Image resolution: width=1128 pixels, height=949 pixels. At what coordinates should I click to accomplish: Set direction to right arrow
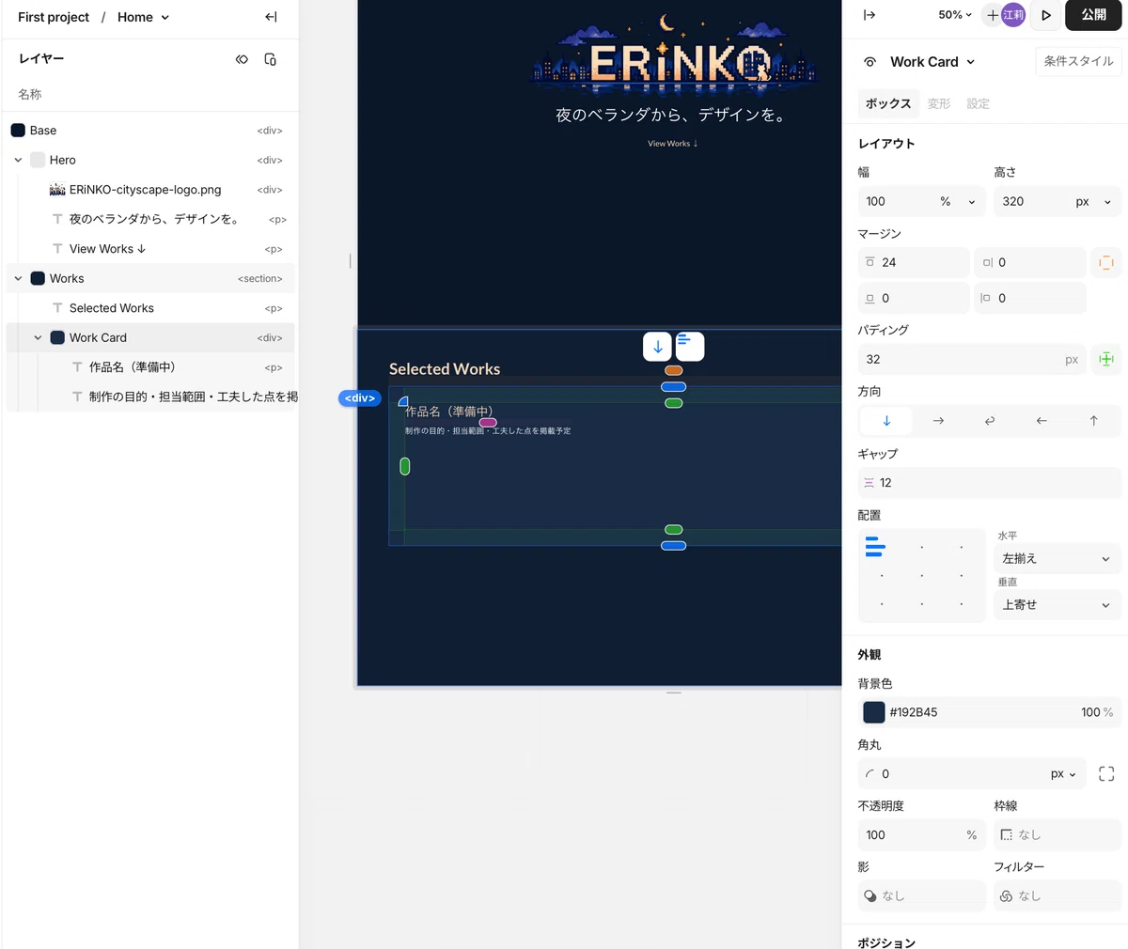coord(938,421)
